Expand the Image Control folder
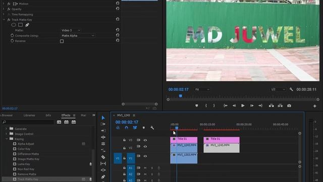323x182 pixels. click(6, 134)
